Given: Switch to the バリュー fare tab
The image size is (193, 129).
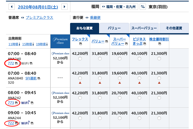Looking at the screenshot, I should pos(114,28).
